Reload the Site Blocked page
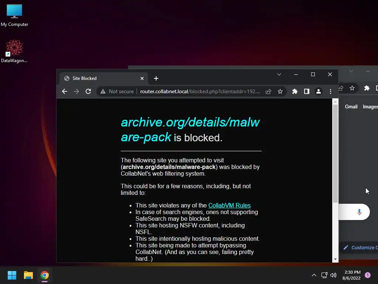 click(x=88, y=91)
